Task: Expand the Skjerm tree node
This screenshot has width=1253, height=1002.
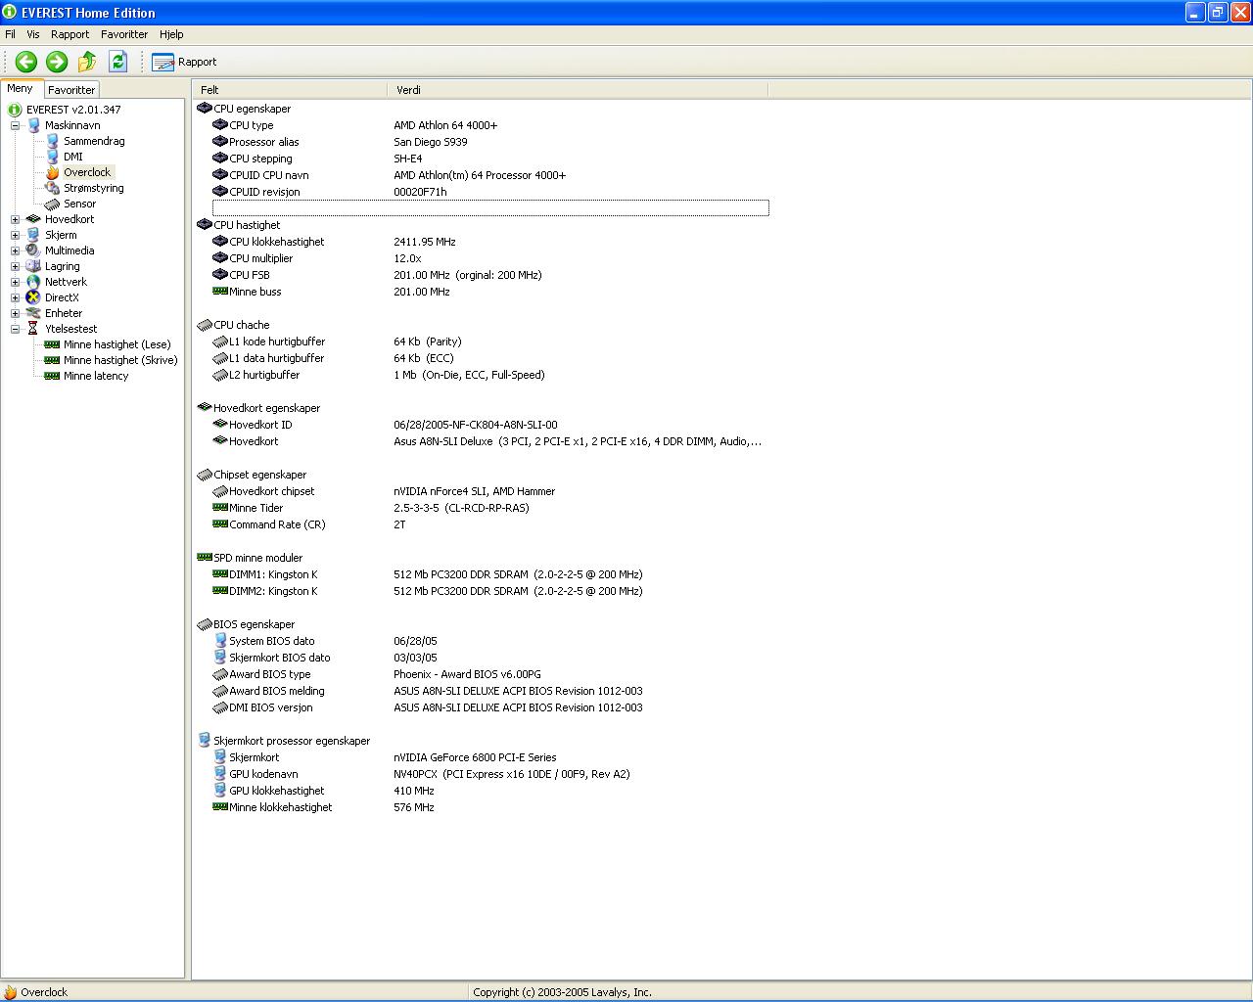Action: click(15, 235)
